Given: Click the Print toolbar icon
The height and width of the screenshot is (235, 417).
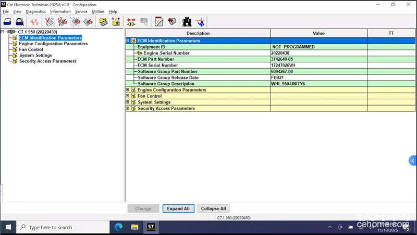Looking at the screenshot, I should [x=7, y=22].
